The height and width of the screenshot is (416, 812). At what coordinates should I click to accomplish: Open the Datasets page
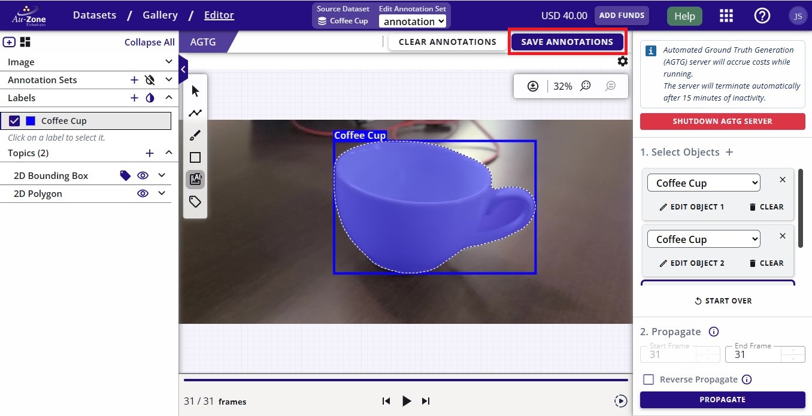pyautogui.click(x=95, y=15)
